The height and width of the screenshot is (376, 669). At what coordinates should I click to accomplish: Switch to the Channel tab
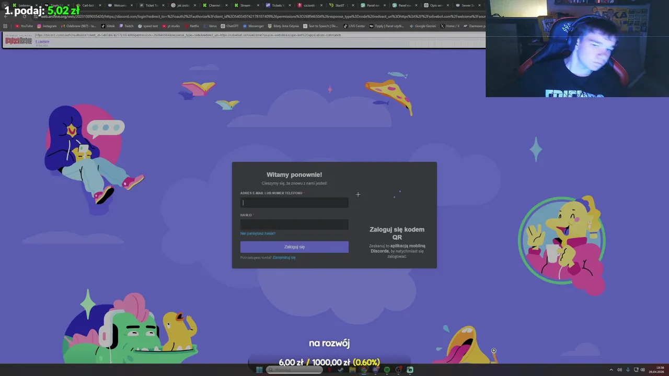tap(214, 5)
